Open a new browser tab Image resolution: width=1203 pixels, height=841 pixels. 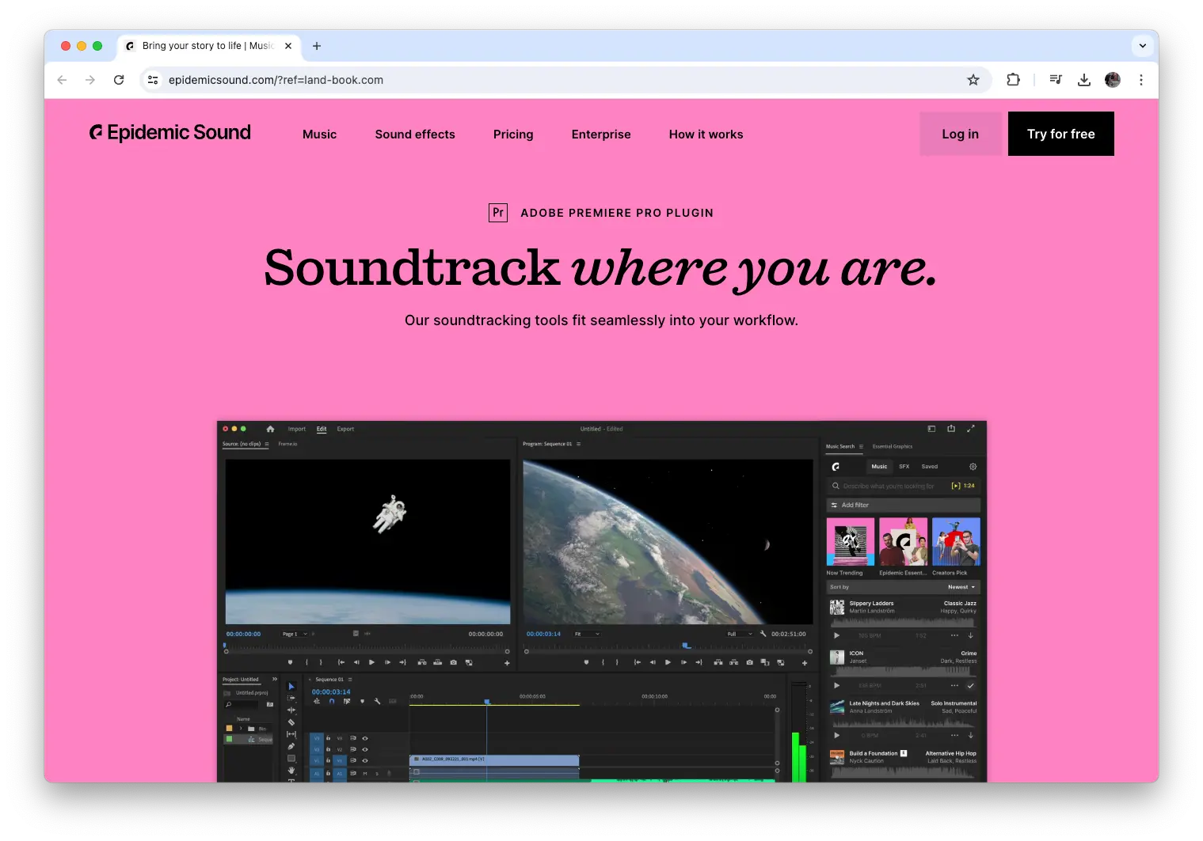tap(317, 46)
